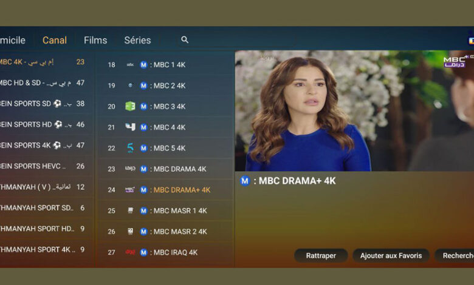This screenshot has width=474, height=285.
Task: Select MBC MASR 1 4K channel
Action: [x=179, y=211]
